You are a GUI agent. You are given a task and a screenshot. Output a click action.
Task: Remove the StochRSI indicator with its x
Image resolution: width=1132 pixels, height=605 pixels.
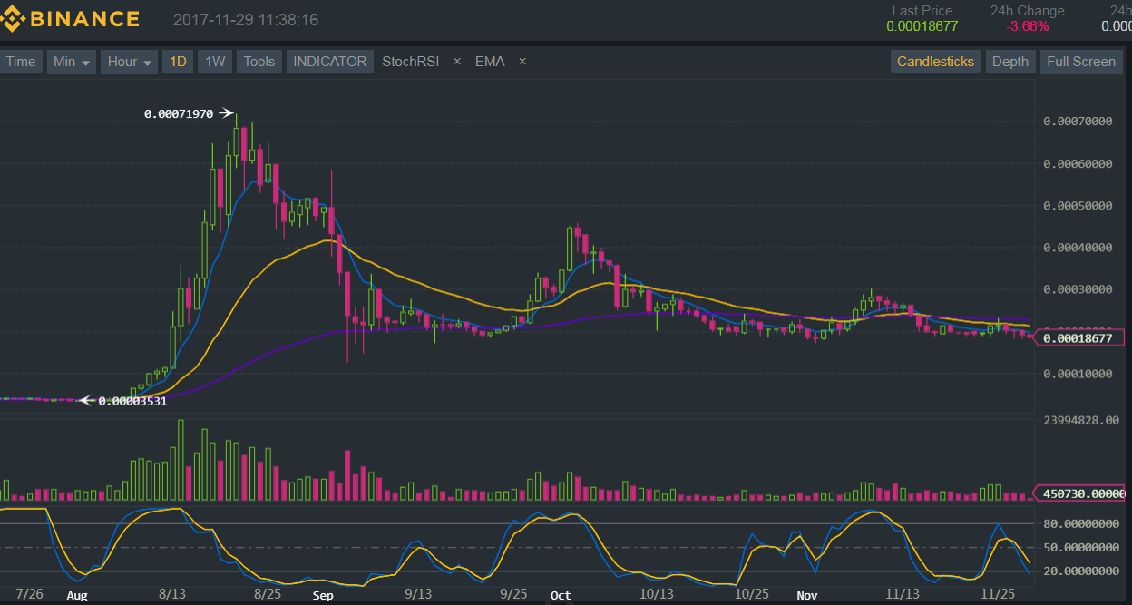457,62
